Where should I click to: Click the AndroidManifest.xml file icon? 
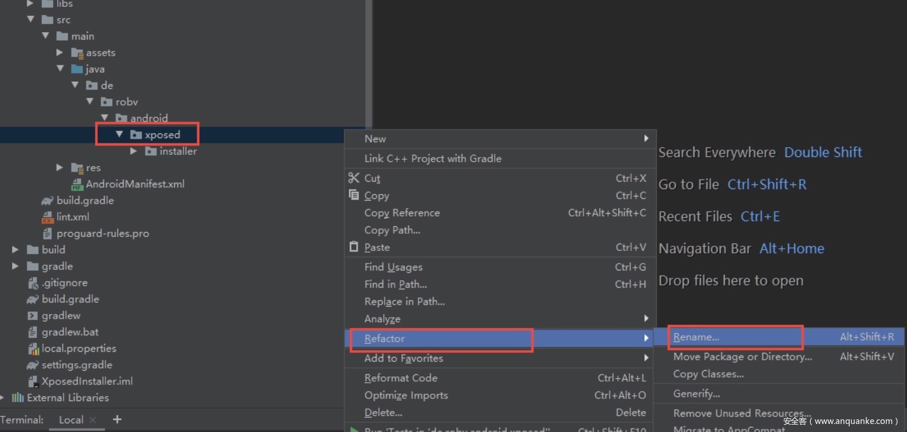click(x=77, y=184)
